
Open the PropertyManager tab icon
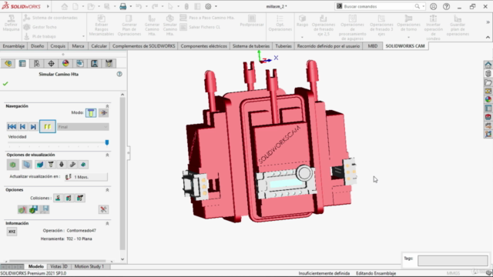(22, 63)
